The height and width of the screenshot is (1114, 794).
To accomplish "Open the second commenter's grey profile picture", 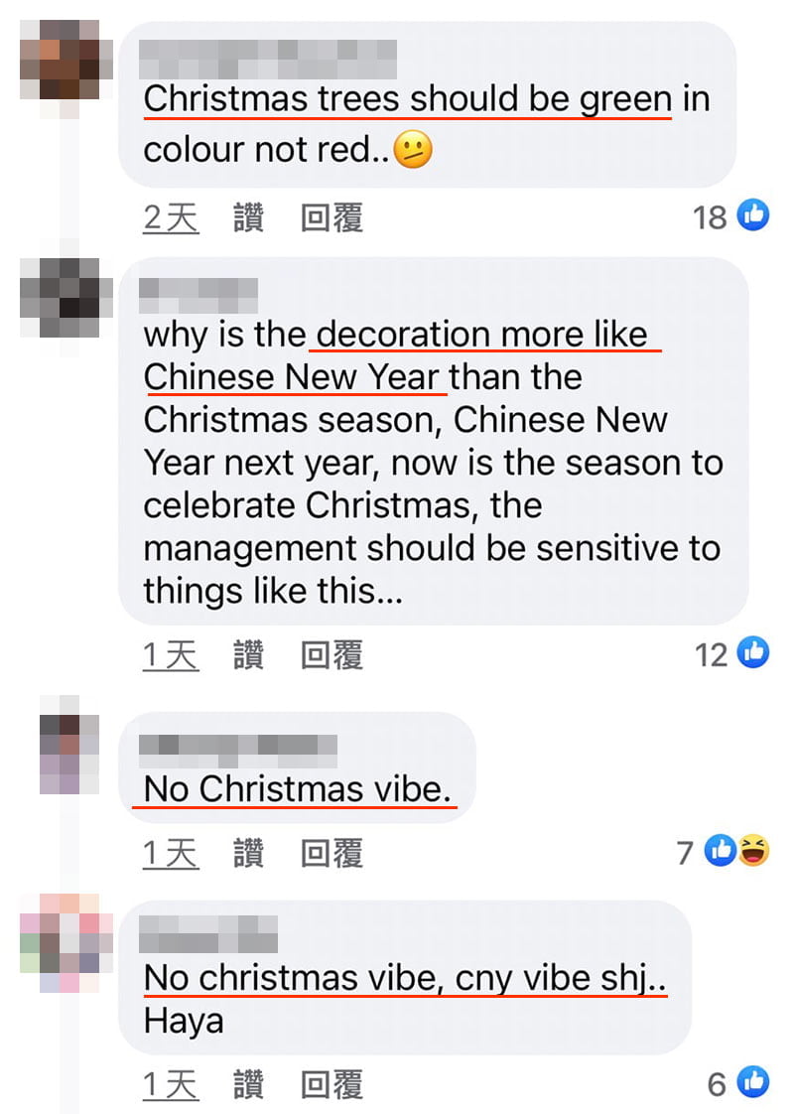I will [x=66, y=299].
